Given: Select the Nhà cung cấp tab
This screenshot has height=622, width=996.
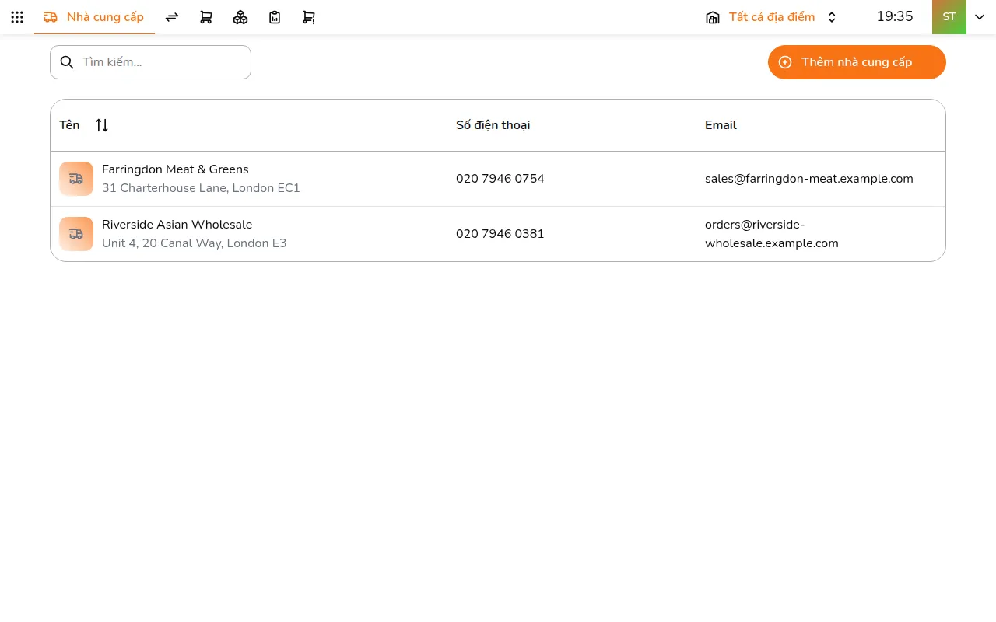Looking at the screenshot, I should tap(94, 17).
